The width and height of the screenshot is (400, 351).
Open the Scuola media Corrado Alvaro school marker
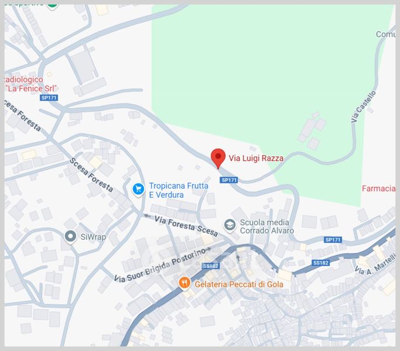pyautogui.click(x=230, y=226)
